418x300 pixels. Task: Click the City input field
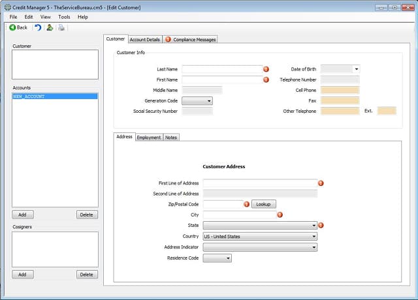tap(240, 215)
